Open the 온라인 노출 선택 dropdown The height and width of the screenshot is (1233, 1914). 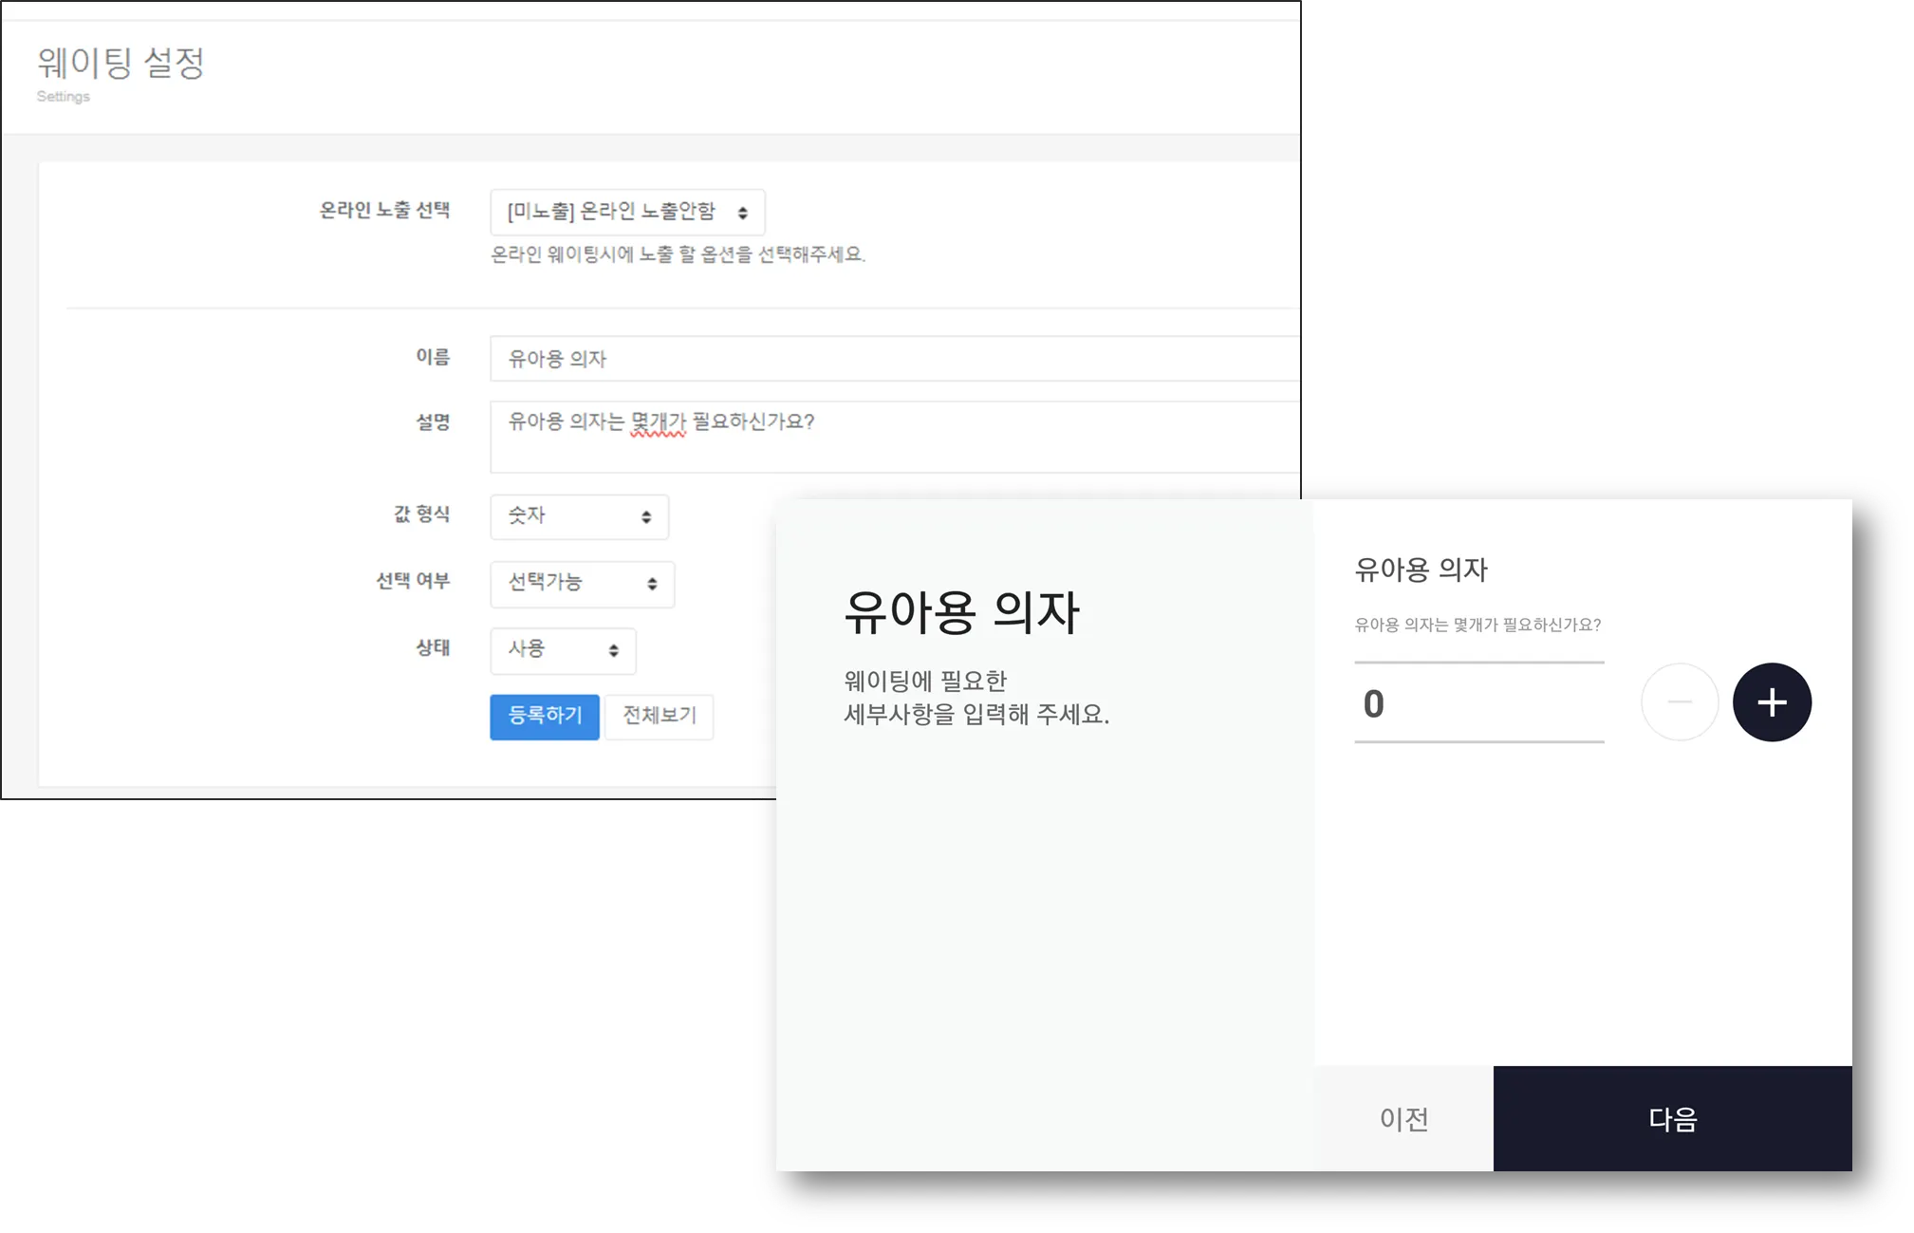(627, 212)
